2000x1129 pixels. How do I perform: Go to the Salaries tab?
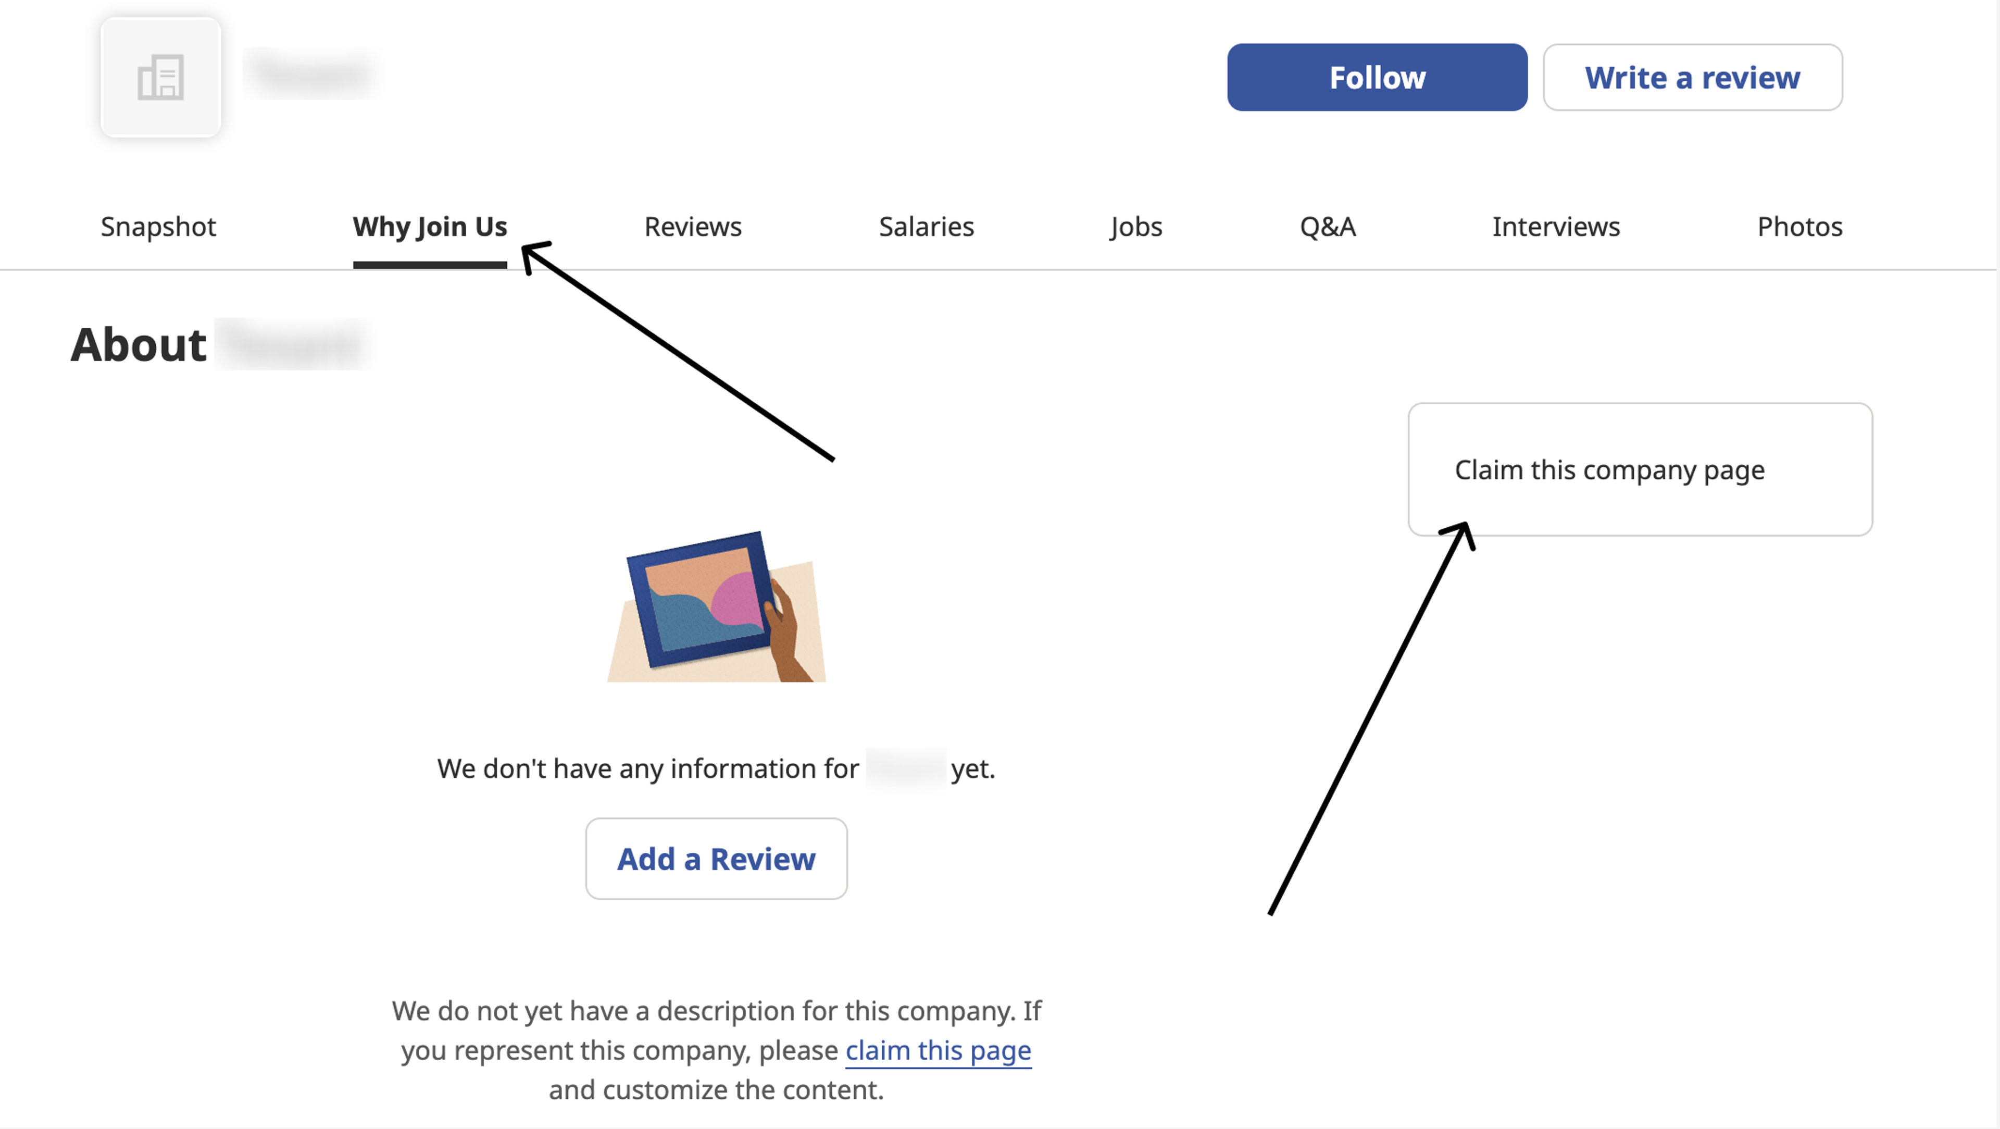(x=926, y=227)
